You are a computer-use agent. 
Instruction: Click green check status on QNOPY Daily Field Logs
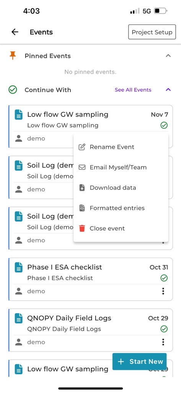point(164,329)
